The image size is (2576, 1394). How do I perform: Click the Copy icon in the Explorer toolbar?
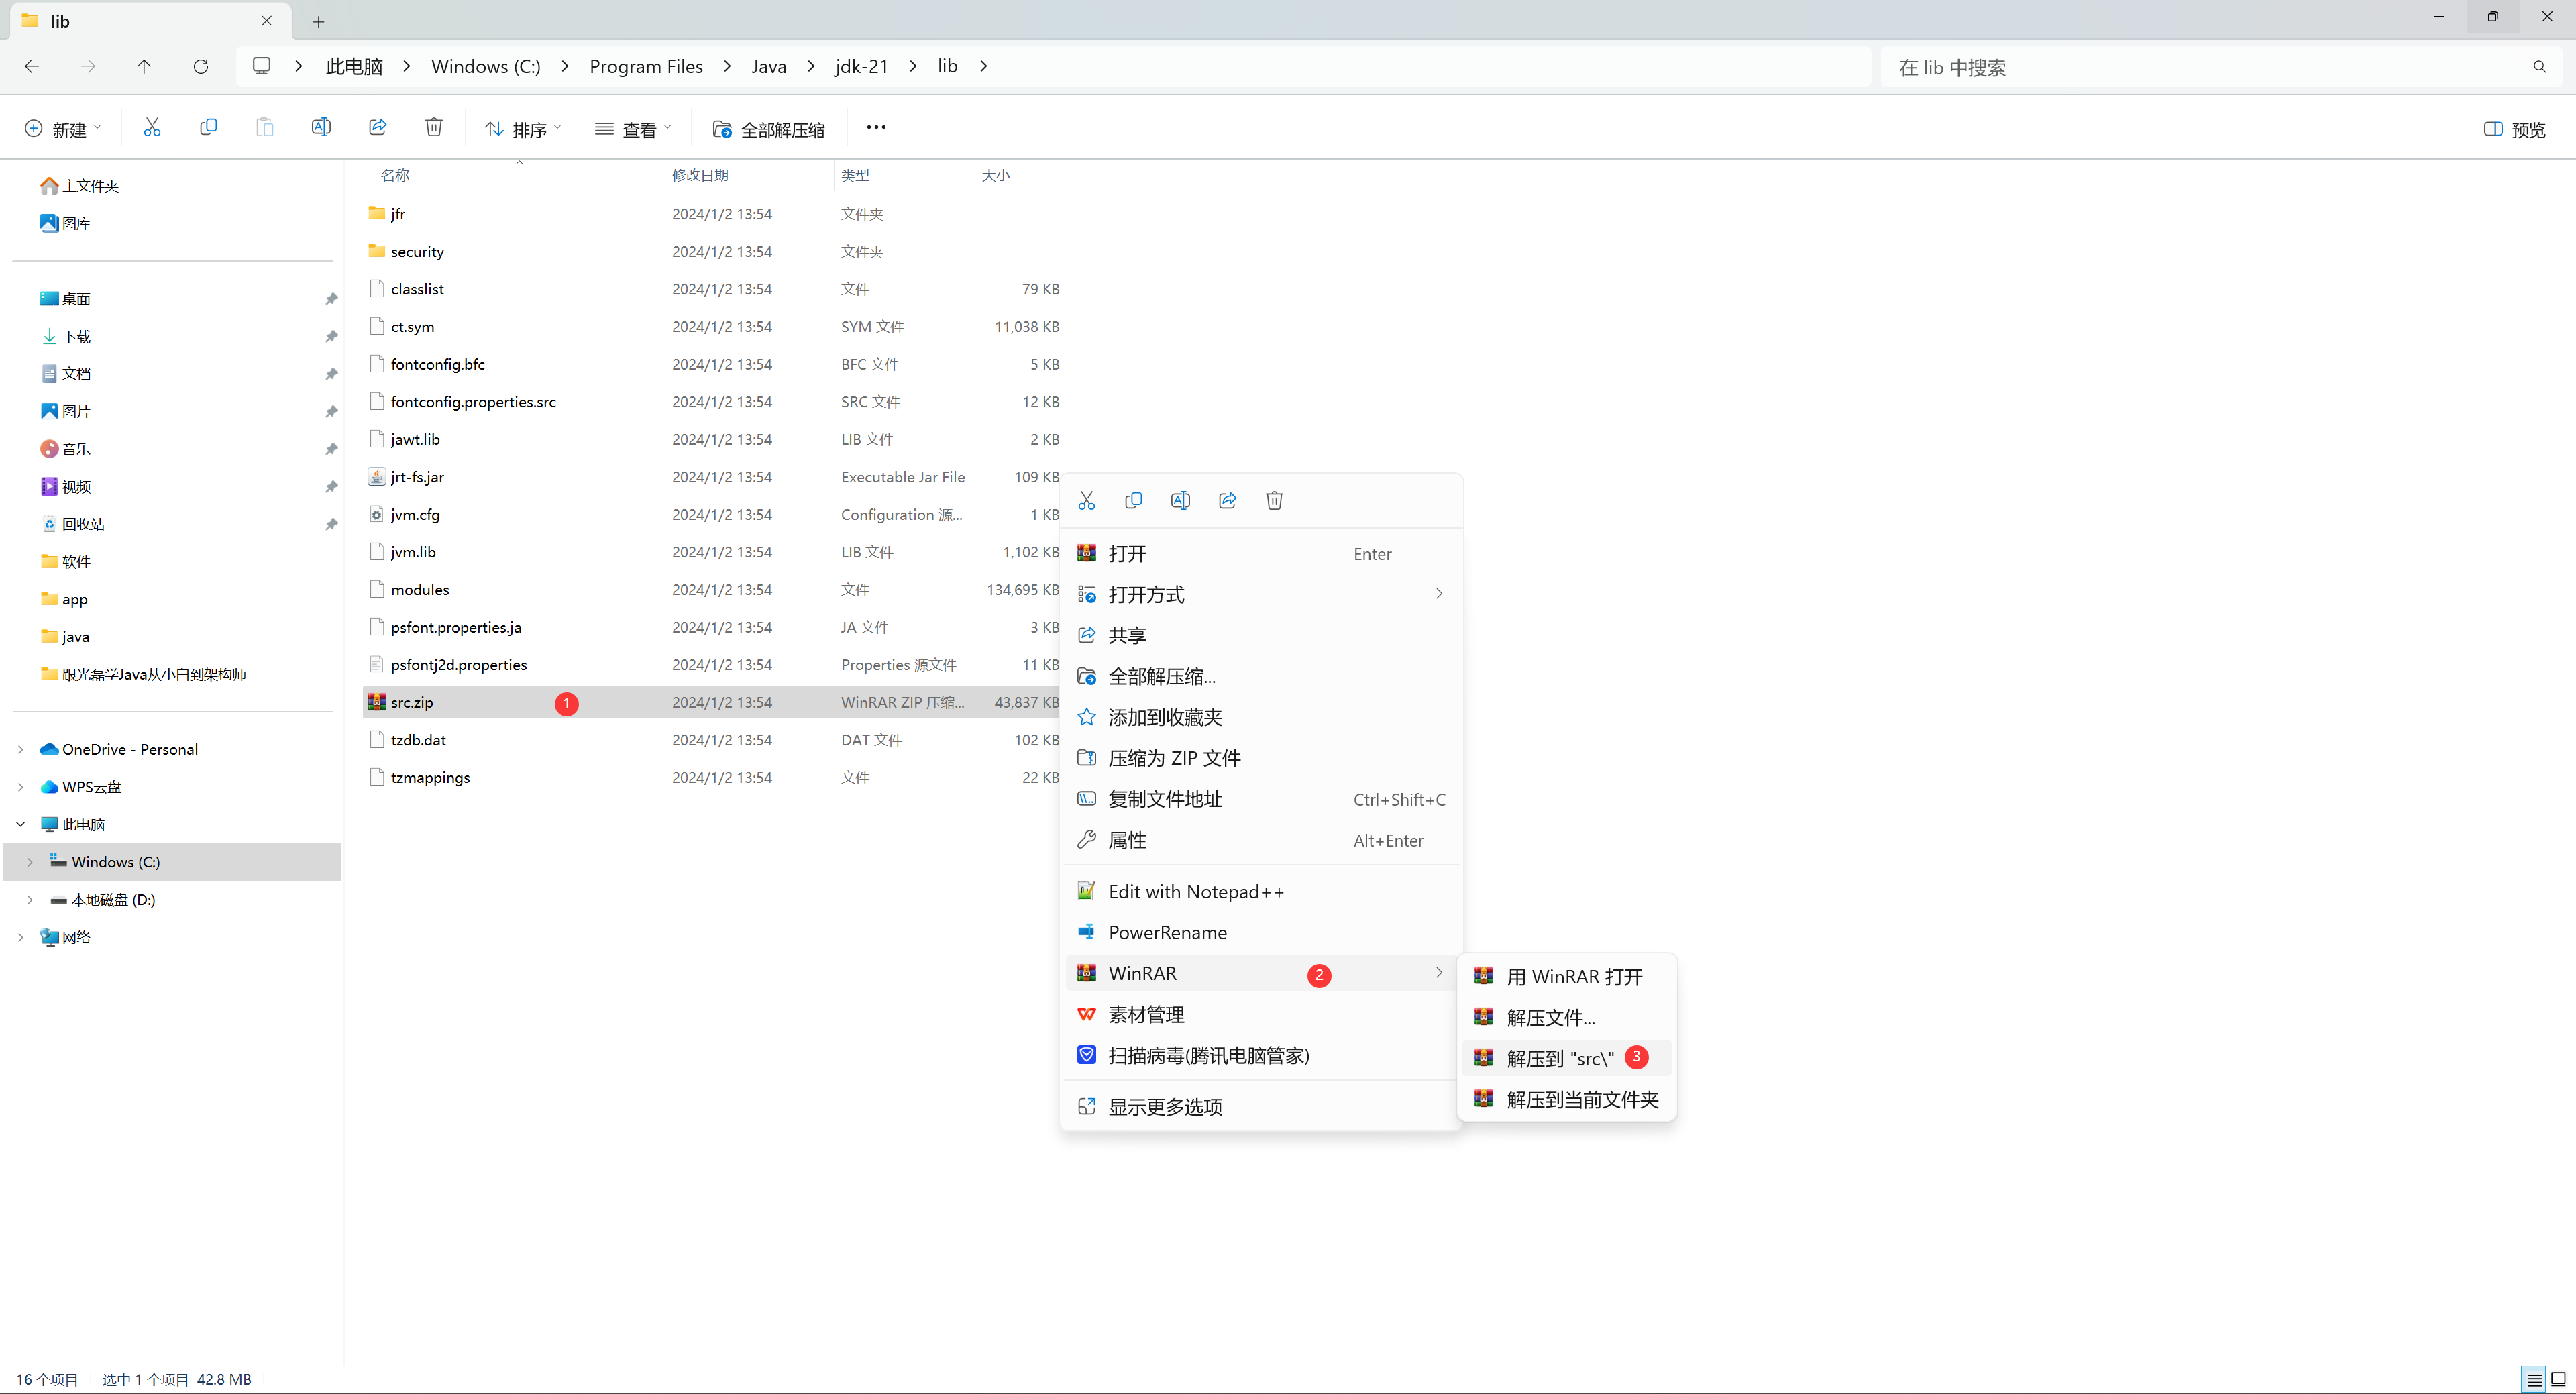(208, 127)
